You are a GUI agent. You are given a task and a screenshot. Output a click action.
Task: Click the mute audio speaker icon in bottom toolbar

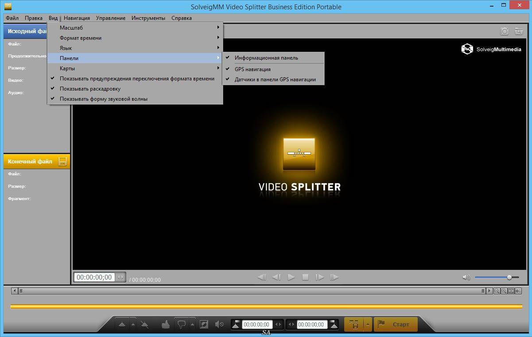(219, 325)
